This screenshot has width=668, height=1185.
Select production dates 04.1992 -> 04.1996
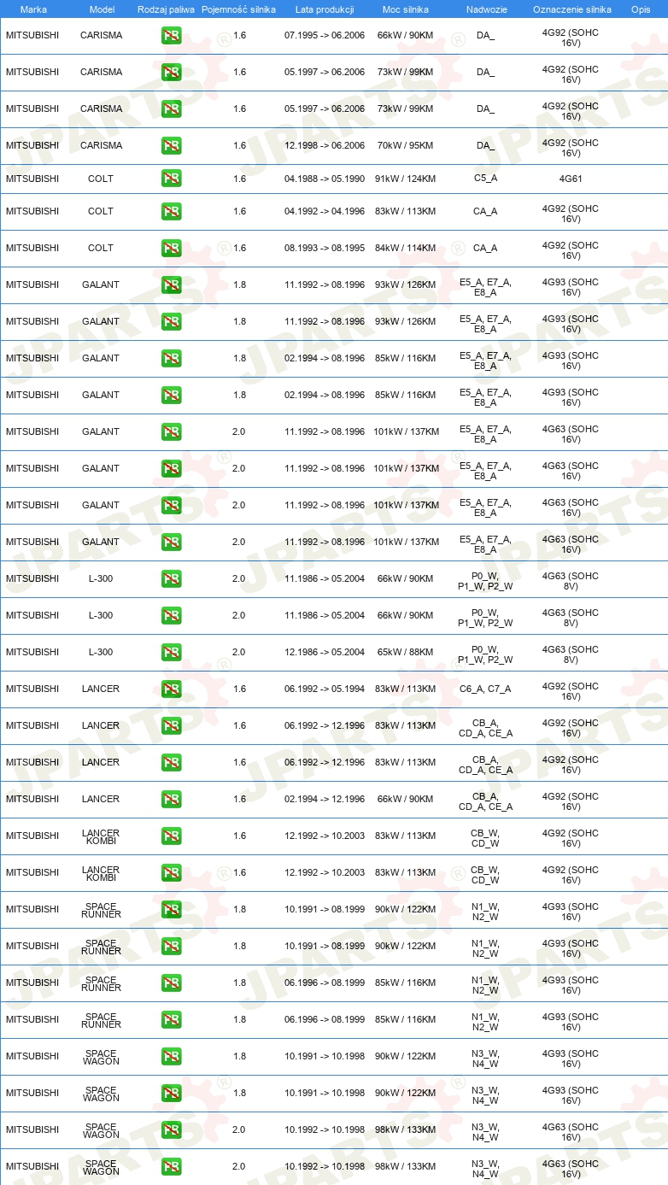[325, 211]
